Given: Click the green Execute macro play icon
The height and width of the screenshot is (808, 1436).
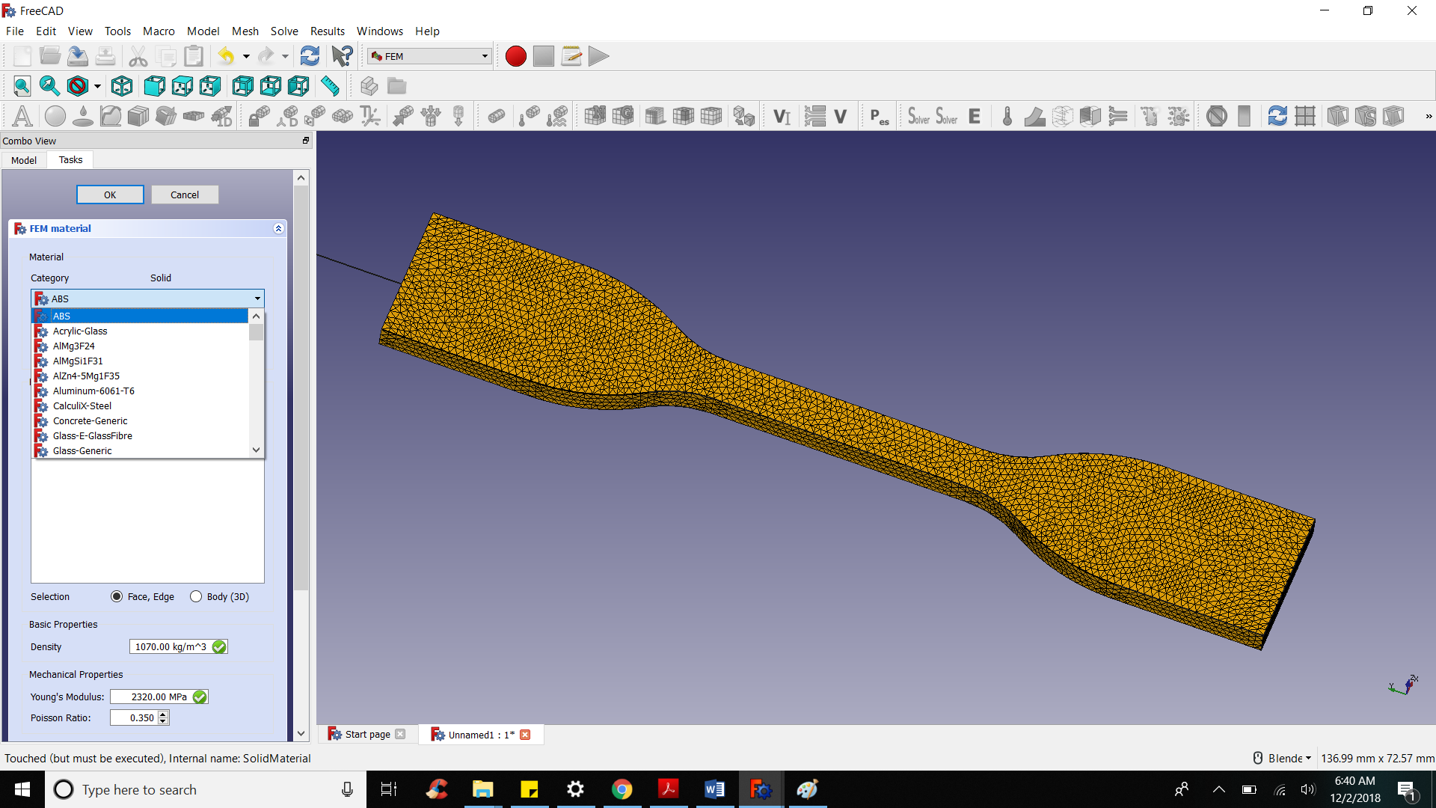Looking at the screenshot, I should coord(598,56).
